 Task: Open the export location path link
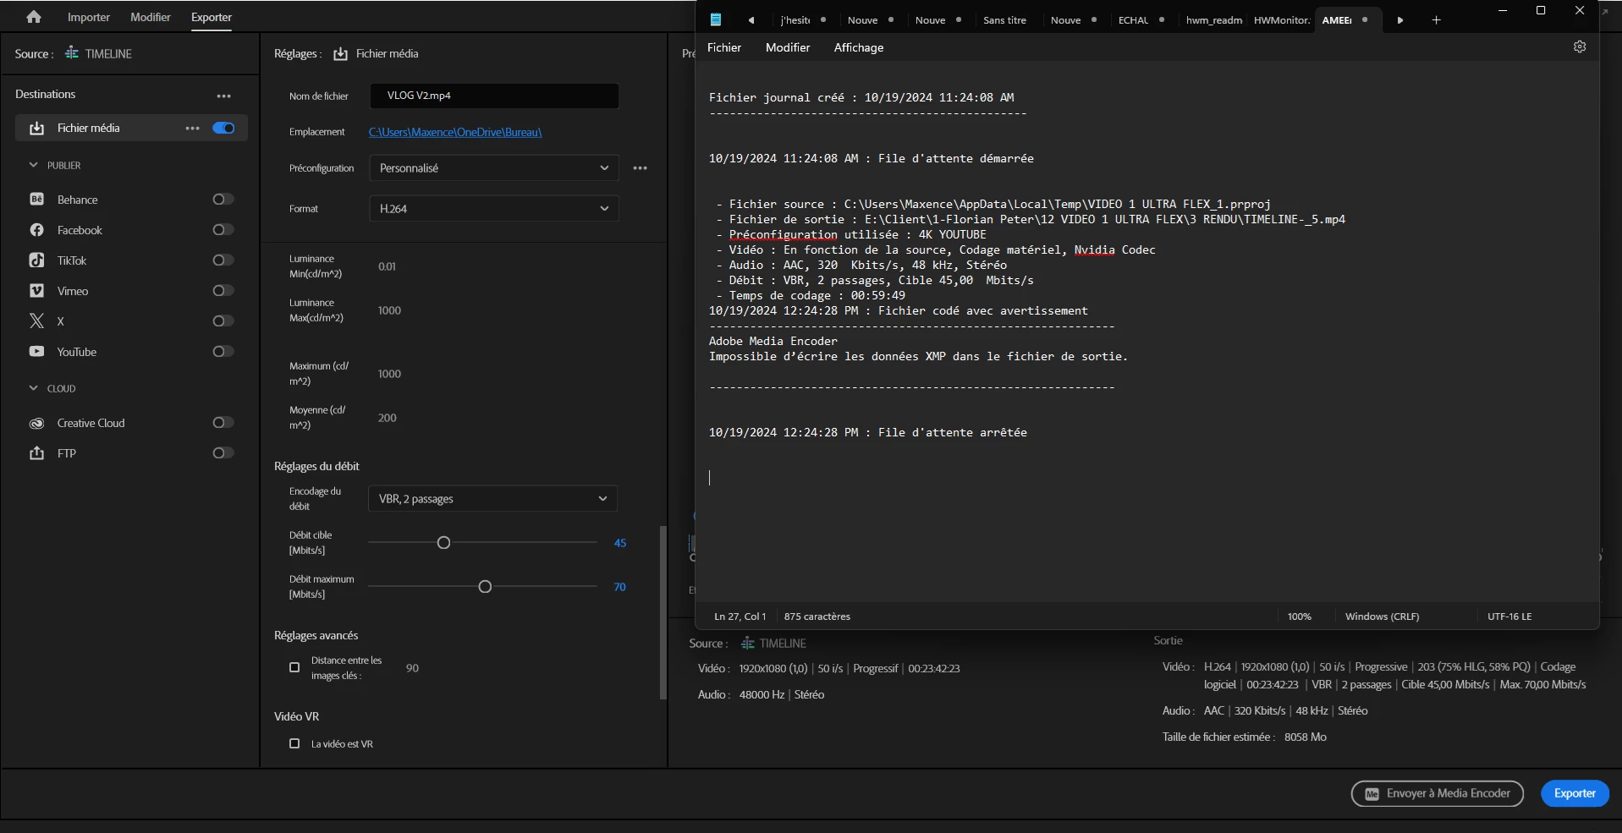pyautogui.click(x=455, y=132)
